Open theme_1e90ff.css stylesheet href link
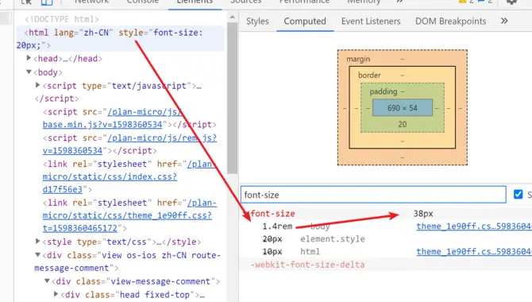Image resolution: width=532 pixels, height=302 pixels. (x=129, y=215)
